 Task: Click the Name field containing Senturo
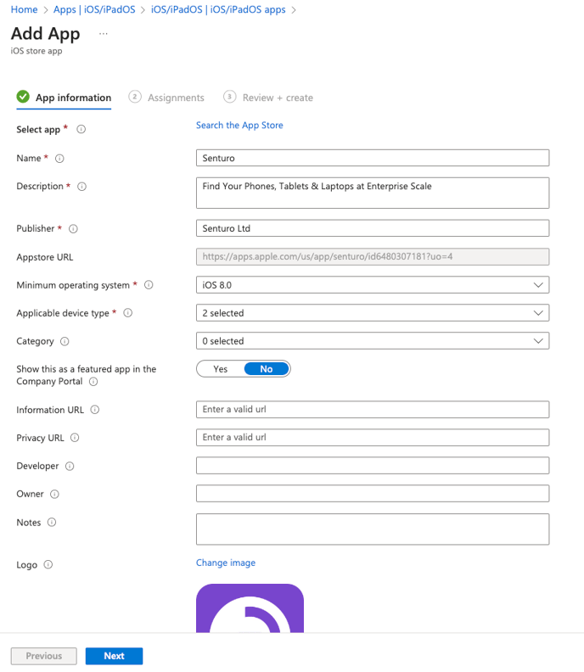tap(373, 158)
